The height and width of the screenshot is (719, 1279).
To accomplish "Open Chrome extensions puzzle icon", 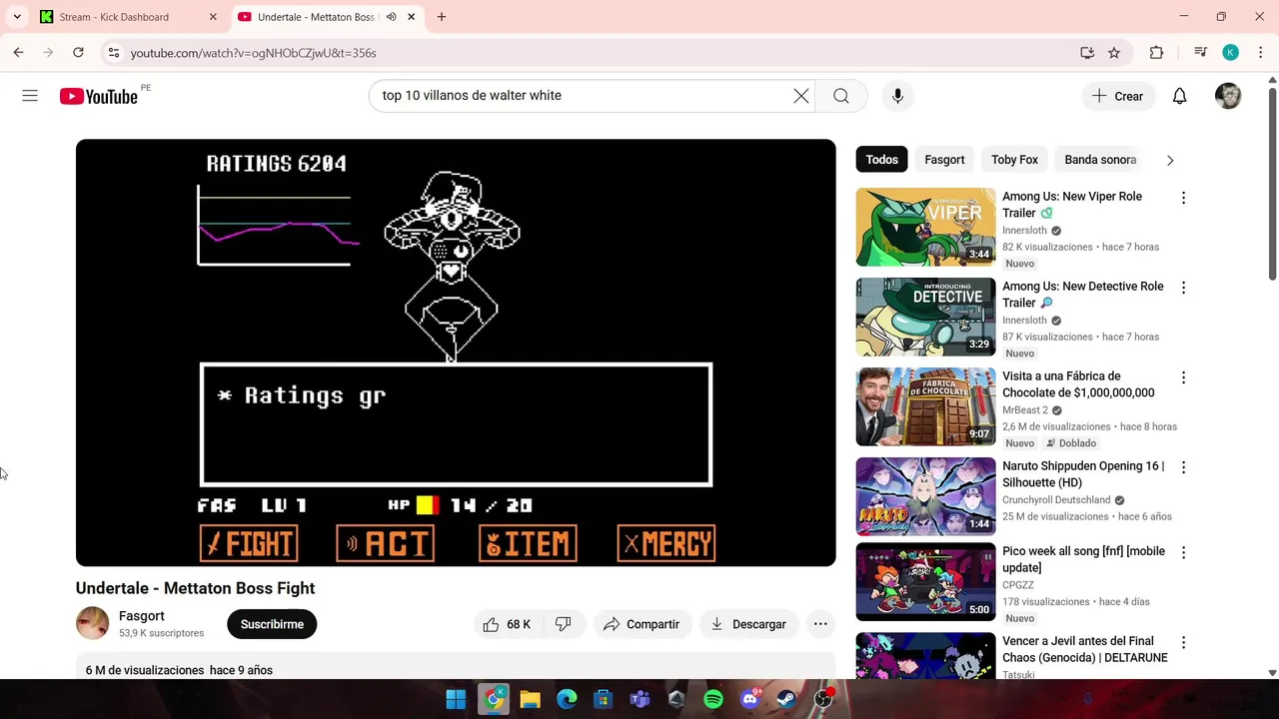I will pos(1156,53).
